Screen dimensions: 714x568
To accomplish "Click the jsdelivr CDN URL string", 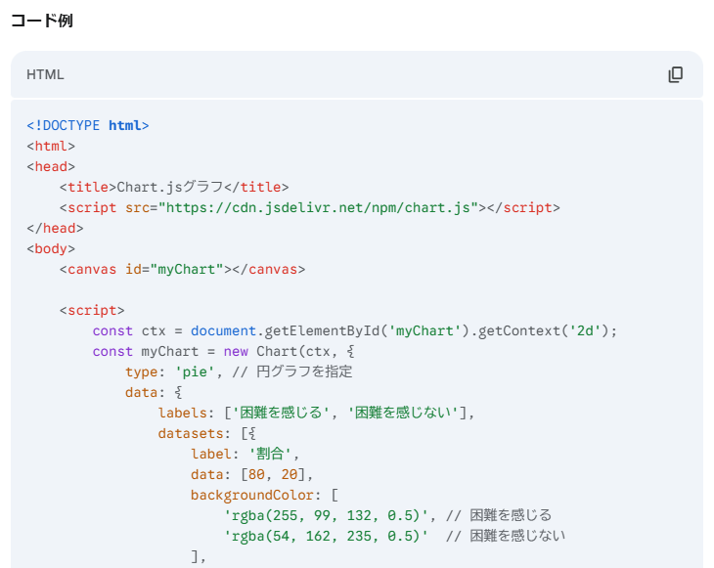I will [x=318, y=207].
